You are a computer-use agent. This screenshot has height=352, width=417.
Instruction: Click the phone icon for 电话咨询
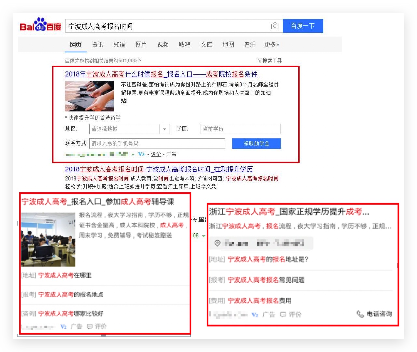[x=360, y=314]
